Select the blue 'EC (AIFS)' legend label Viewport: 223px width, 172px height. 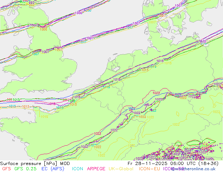(53, 169)
